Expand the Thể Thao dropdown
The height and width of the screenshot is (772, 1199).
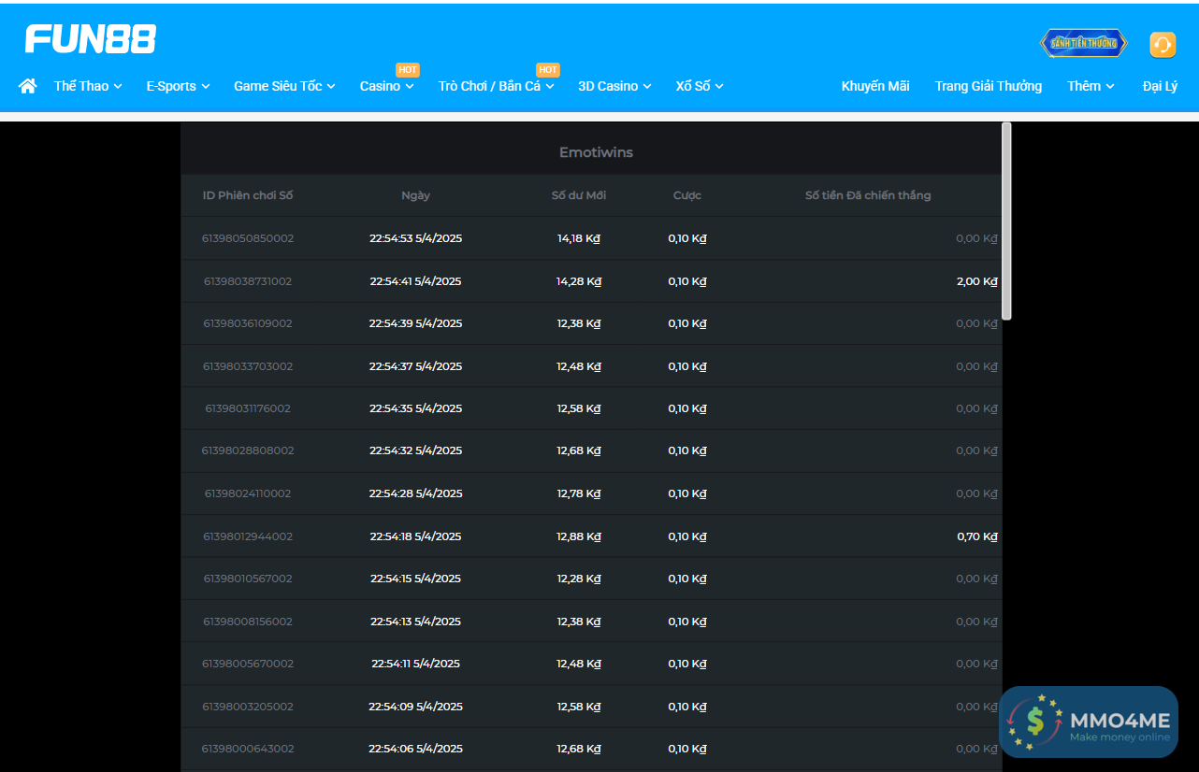click(88, 86)
